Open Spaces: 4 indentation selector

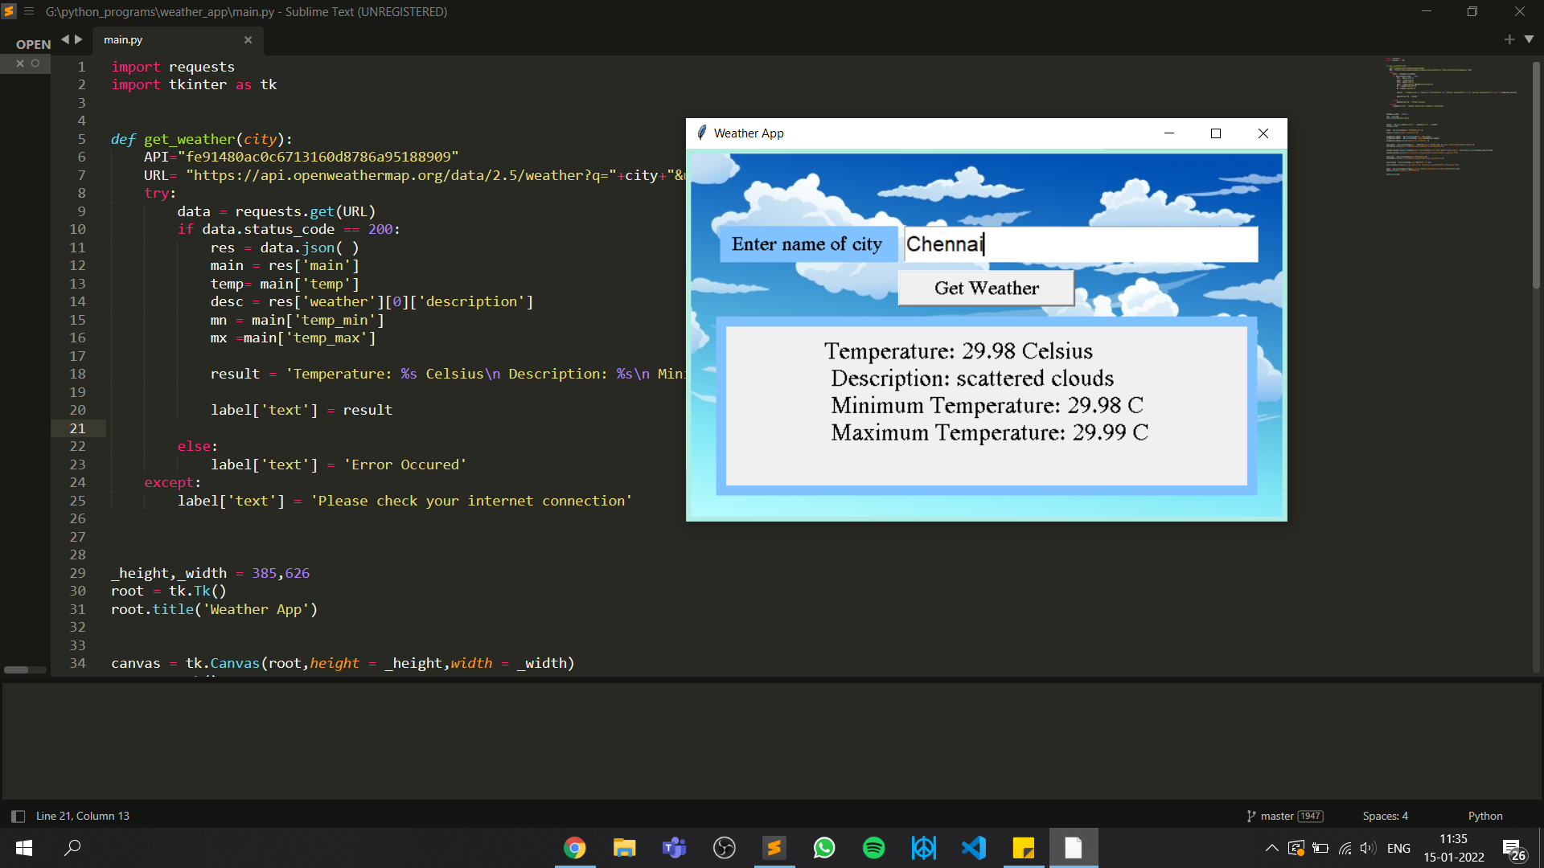point(1385,816)
